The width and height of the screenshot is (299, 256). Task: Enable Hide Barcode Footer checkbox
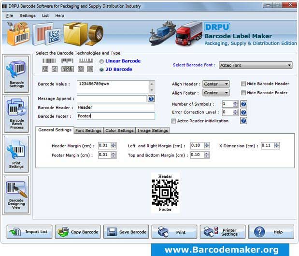coord(243,93)
